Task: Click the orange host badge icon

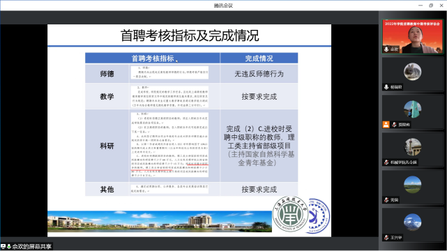Action: pos(386,125)
